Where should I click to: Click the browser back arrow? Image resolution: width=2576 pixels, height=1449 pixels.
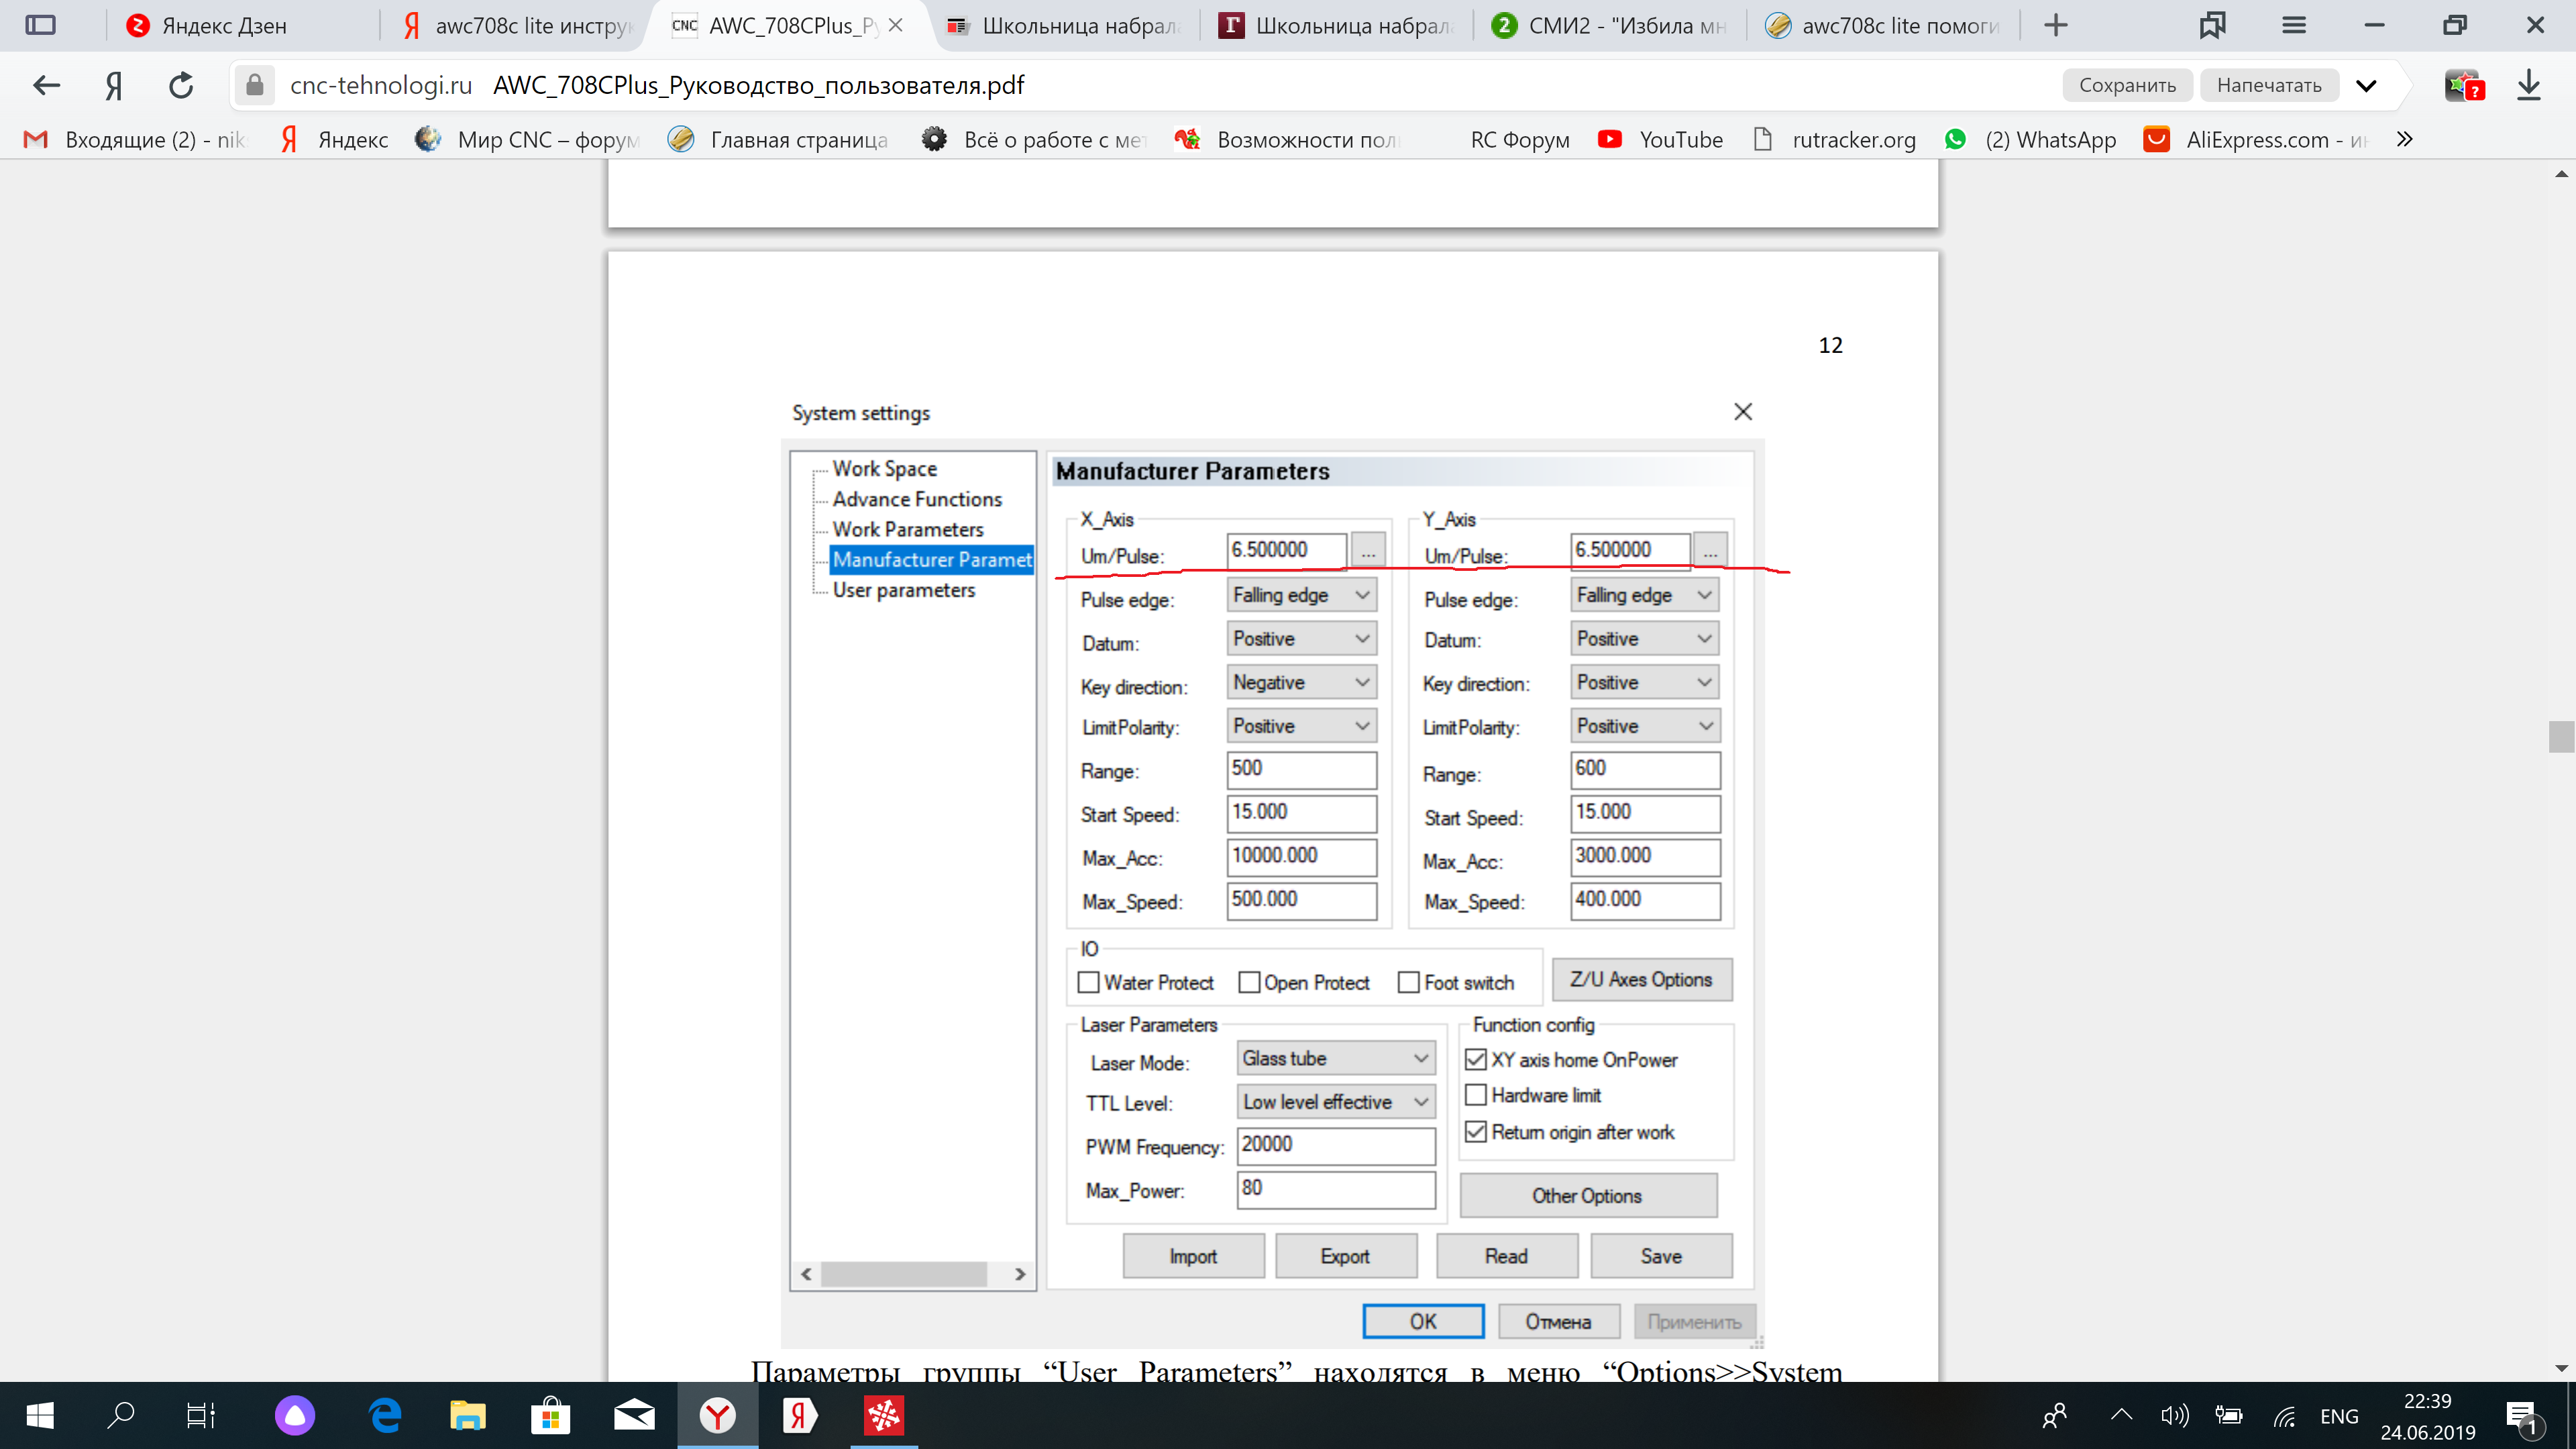[x=46, y=85]
